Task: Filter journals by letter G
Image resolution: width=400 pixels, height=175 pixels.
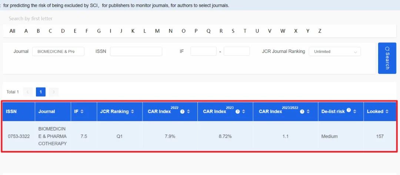Action: tap(99, 31)
